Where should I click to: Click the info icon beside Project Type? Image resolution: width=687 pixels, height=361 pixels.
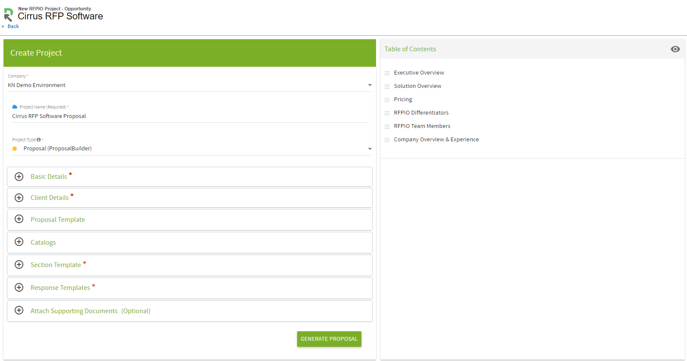click(x=39, y=140)
